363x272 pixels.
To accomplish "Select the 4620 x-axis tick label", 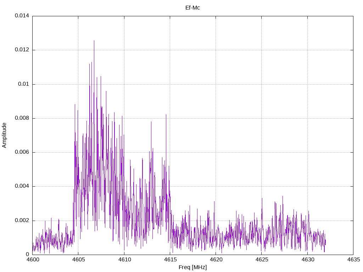I will (x=216, y=260).
